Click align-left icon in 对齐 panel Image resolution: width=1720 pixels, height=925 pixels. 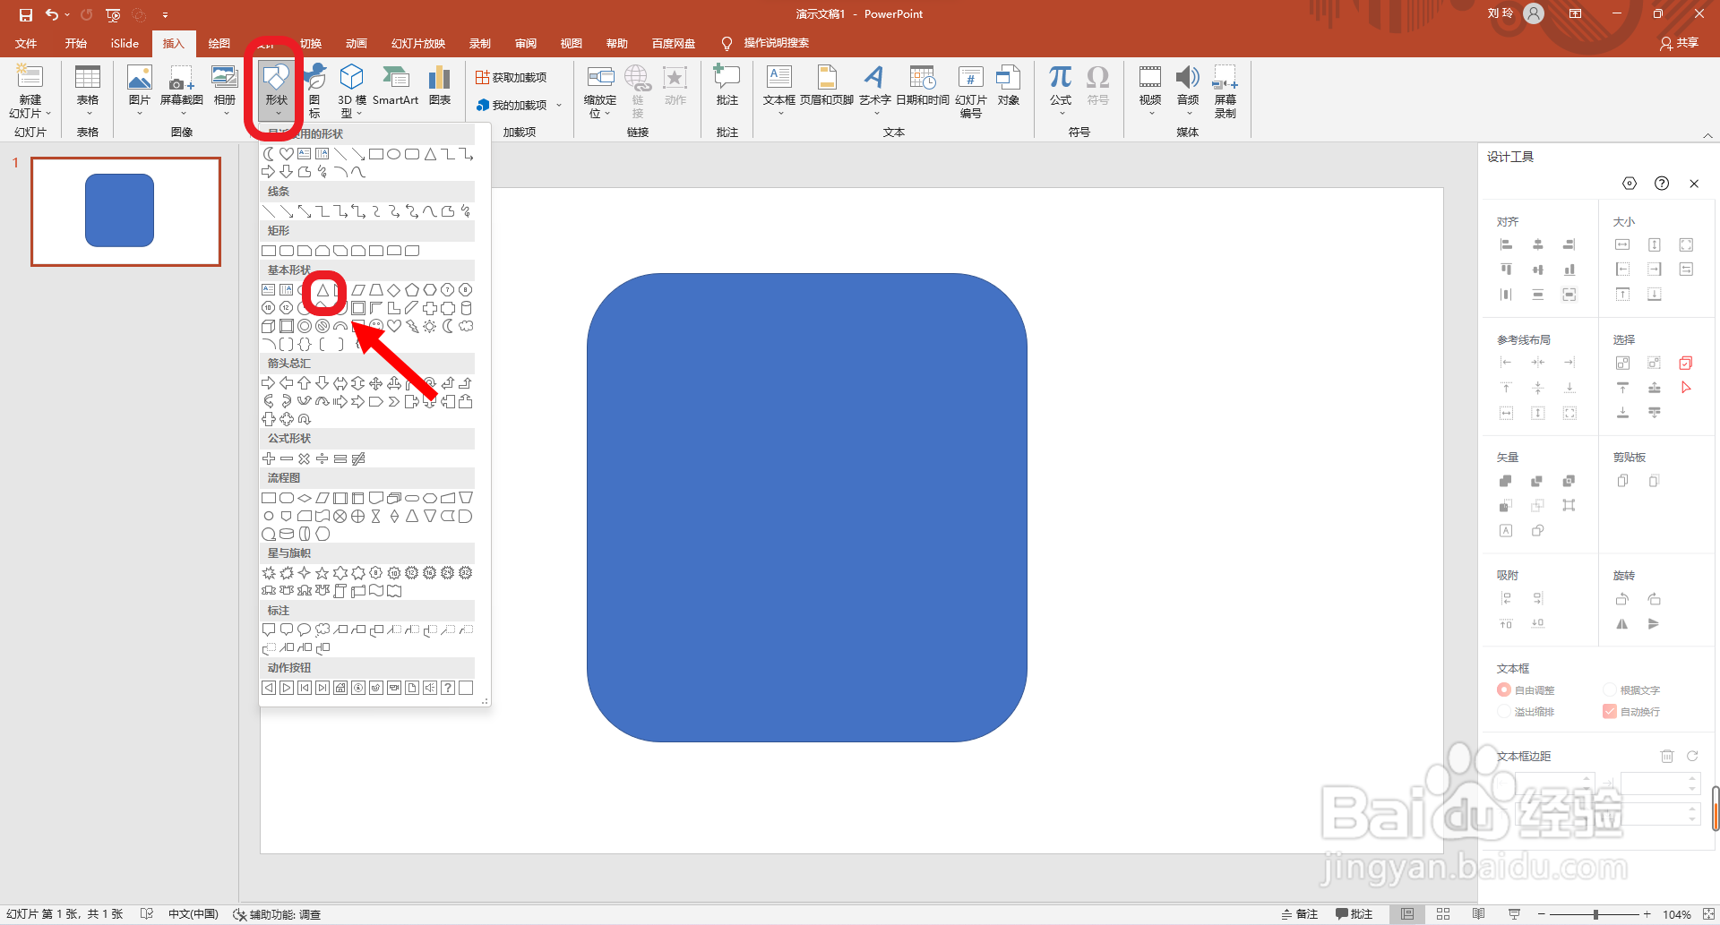click(x=1506, y=244)
